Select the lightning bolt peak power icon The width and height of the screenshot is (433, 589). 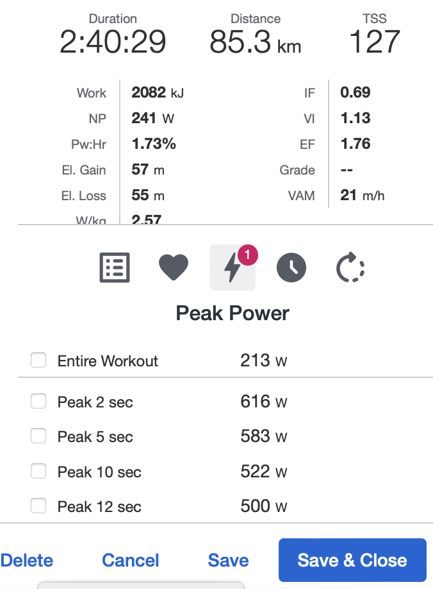[x=233, y=268]
